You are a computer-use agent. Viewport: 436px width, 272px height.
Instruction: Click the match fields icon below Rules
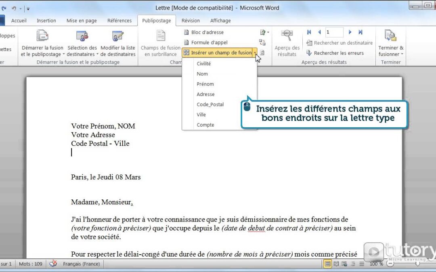coord(262,42)
